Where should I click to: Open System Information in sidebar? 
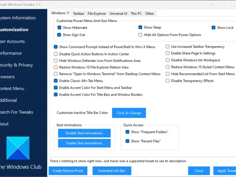click(x=18, y=18)
